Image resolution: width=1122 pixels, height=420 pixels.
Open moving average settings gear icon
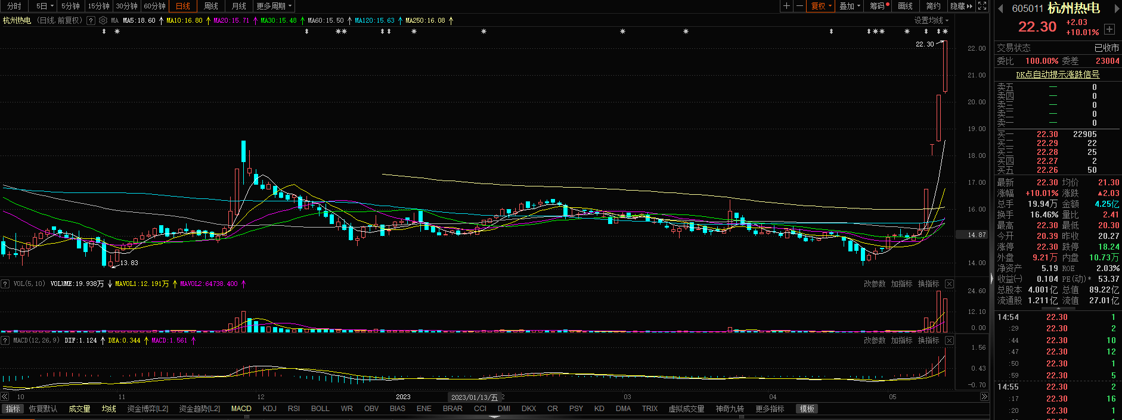click(103, 20)
